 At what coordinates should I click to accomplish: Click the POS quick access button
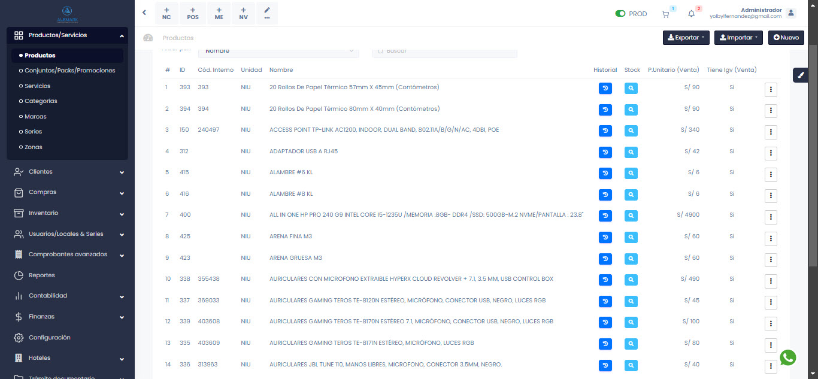click(193, 13)
